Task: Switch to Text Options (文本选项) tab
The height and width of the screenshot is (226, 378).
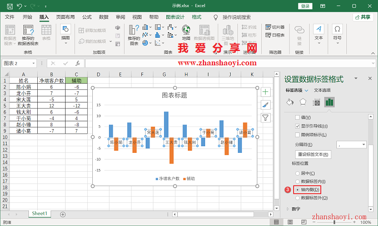Action: point(322,90)
